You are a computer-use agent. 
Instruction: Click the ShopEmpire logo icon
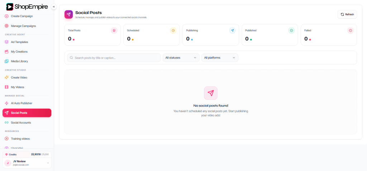point(10,7)
